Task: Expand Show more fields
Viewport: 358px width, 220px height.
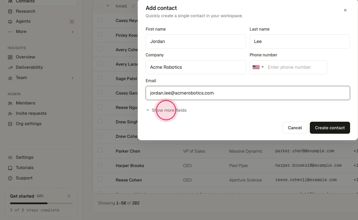Action: tap(166, 110)
